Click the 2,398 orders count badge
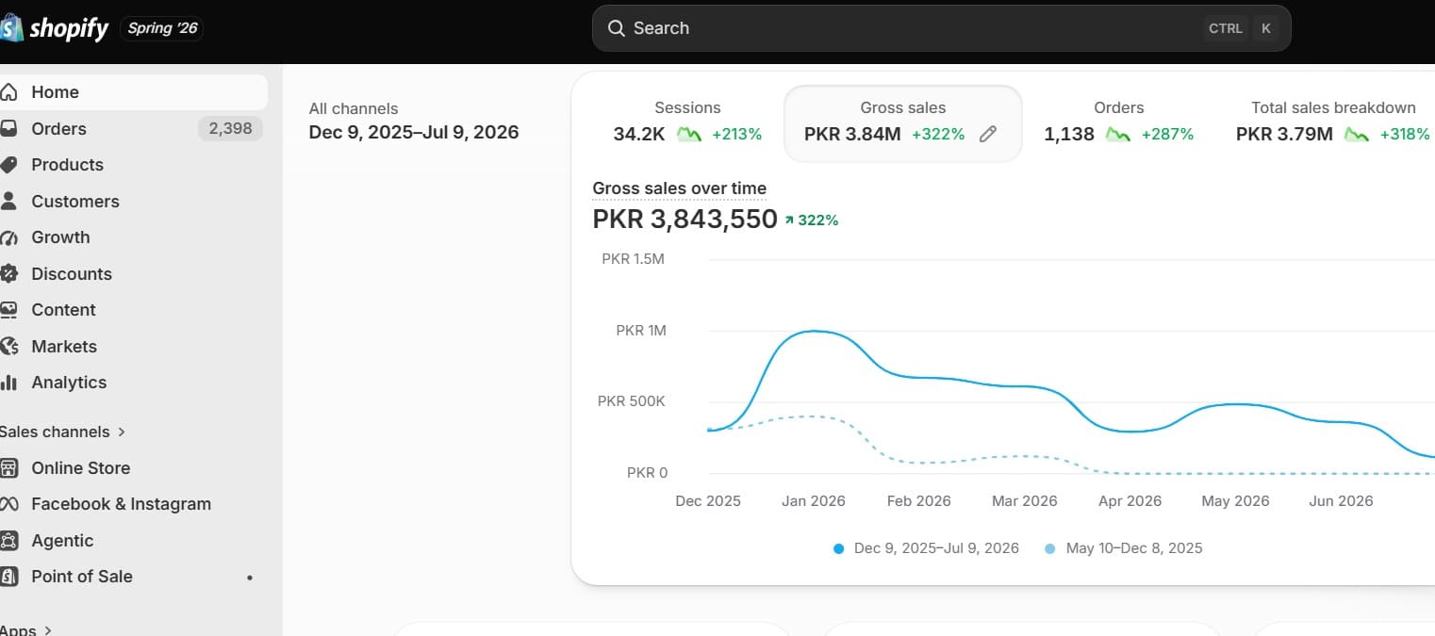The image size is (1435, 636). (x=230, y=129)
